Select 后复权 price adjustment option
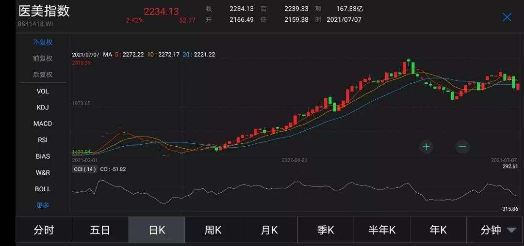Viewport: 524px width, 246px height. click(43, 75)
